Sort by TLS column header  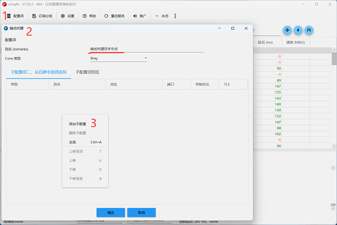tap(233, 84)
